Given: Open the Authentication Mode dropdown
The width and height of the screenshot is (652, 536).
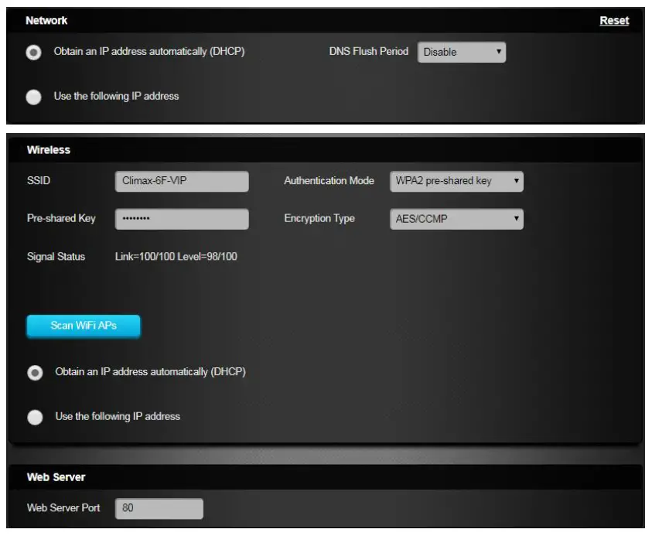Looking at the screenshot, I should 456,181.
